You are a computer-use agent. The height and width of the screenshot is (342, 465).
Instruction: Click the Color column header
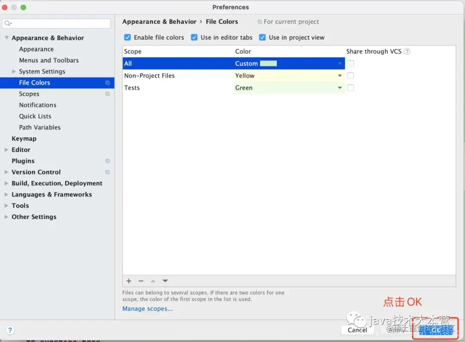pyautogui.click(x=243, y=52)
